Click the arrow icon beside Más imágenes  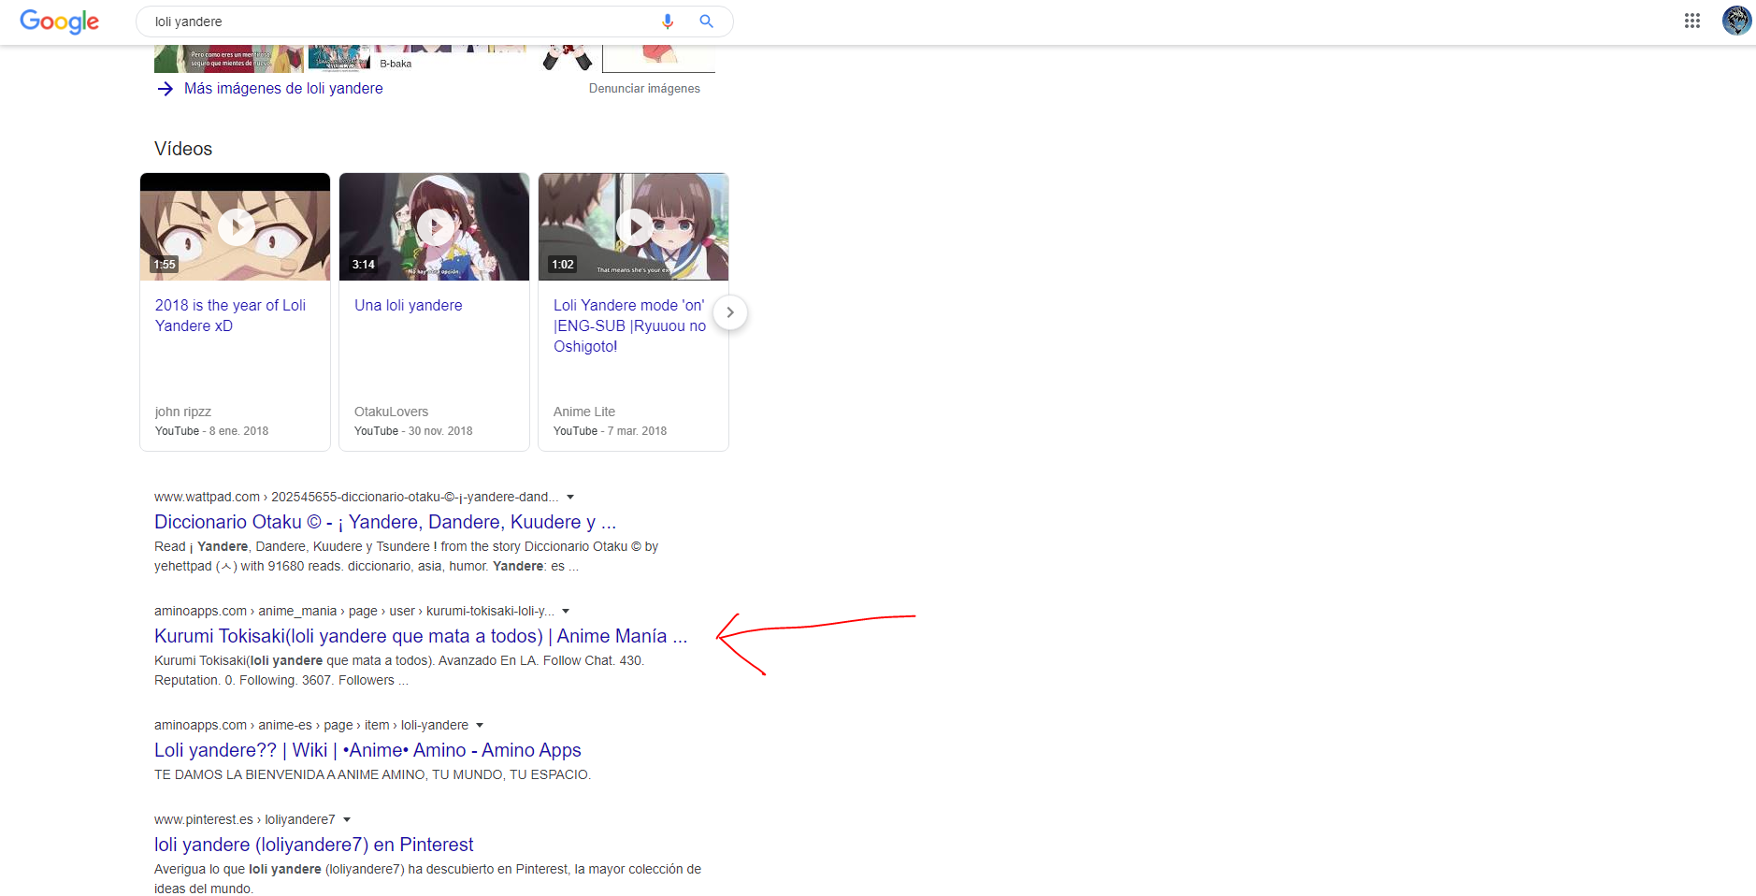166,89
